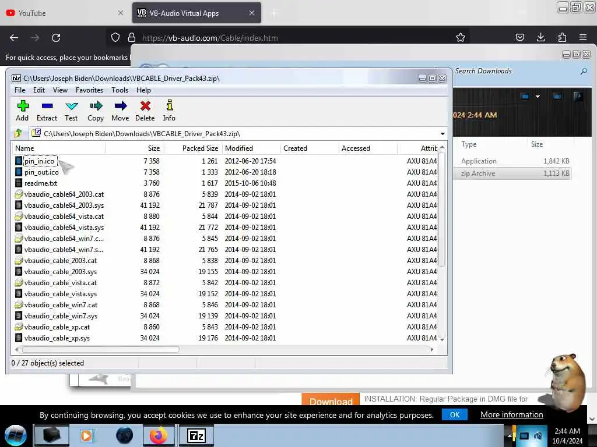Click the Save to Pocket icon
The width and height of the screenshot is (597, 447).
519,37
